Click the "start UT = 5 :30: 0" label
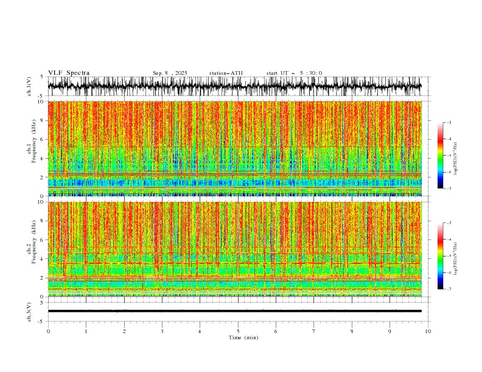Viewport: 482px width, 372px height. (x=294, y=73)
